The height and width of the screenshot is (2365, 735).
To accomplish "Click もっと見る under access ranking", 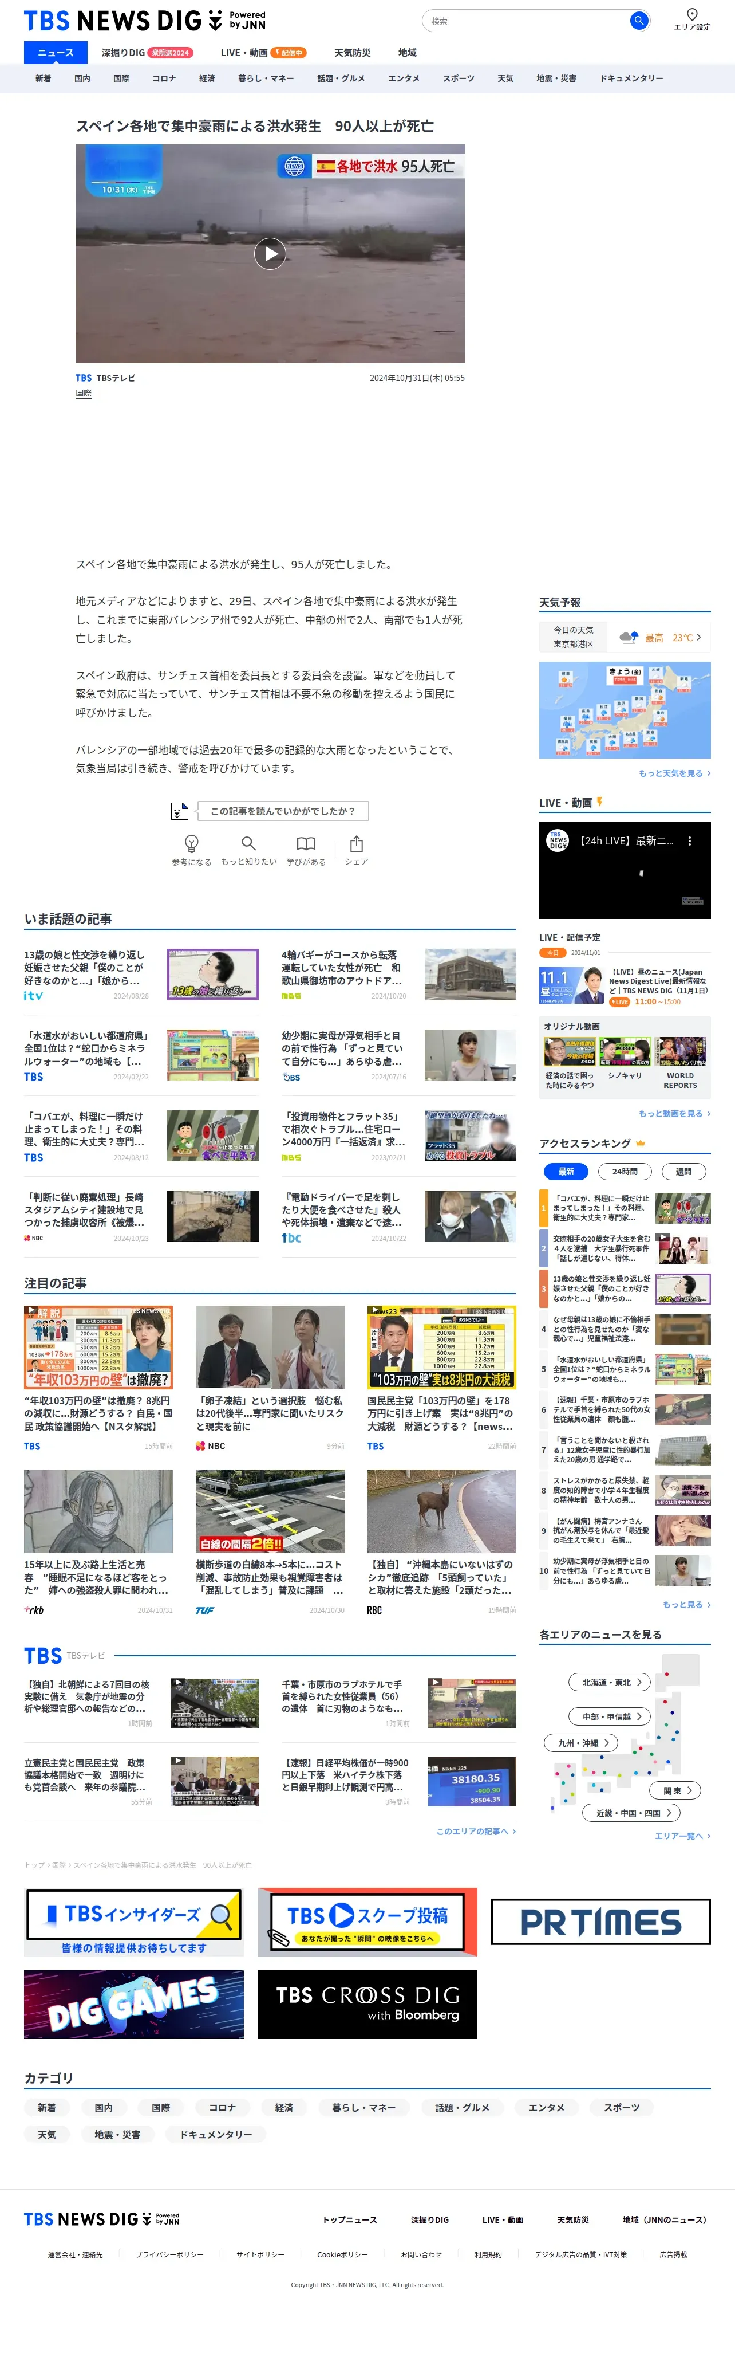I will (x=685, y=1605).
